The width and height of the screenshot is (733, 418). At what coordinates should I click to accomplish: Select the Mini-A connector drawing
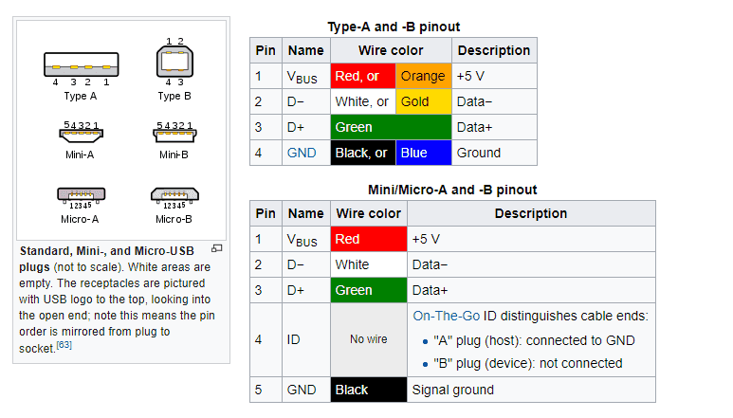click(81, 135)
